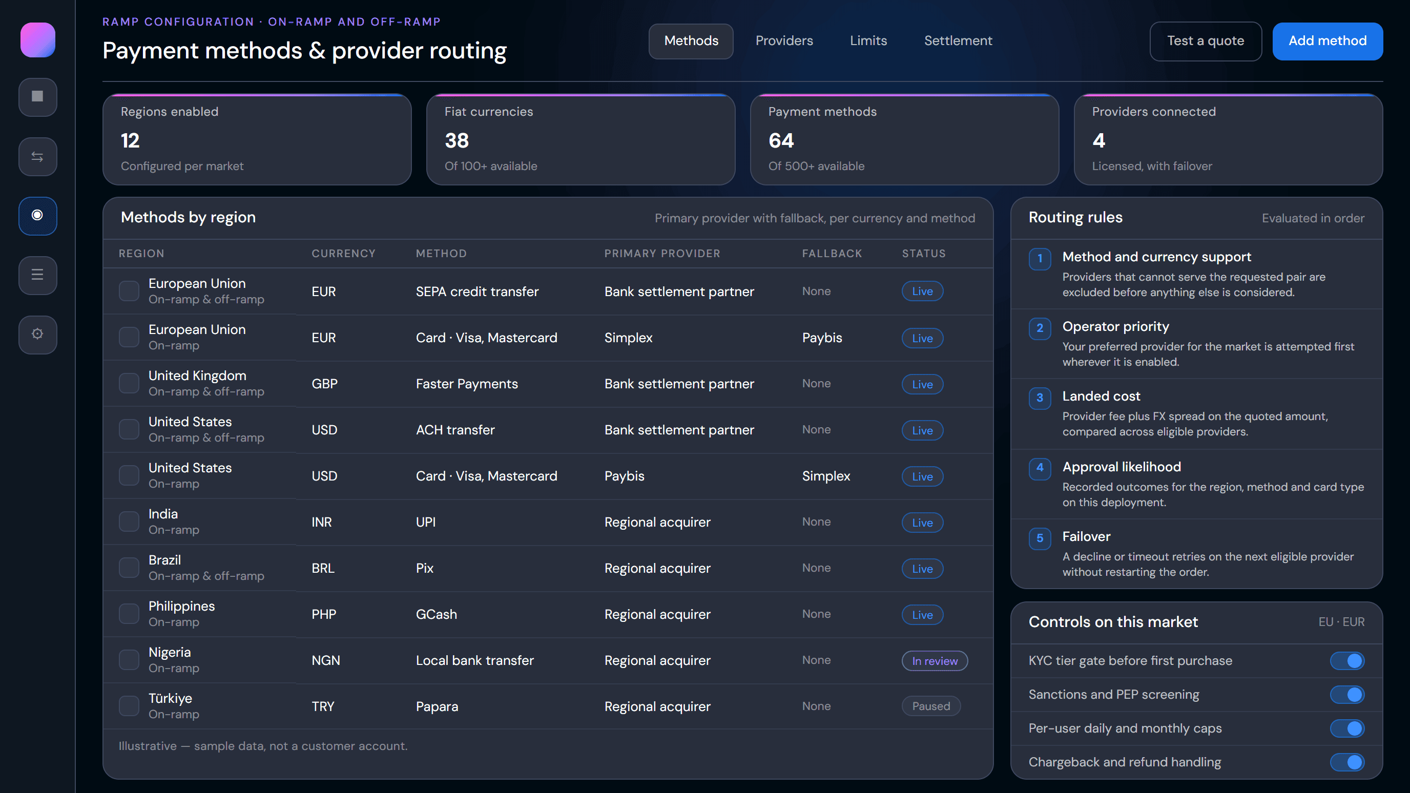The height and width of the screenshot is (793, 1410).
Task: Click the REGION column header
Action: pyautogui.click(x=141, y=254)
